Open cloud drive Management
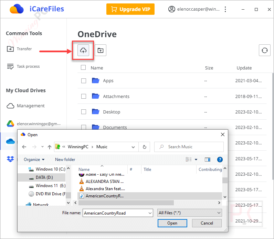The width and height of the screenshot is (274, 239). click(25, 106)
